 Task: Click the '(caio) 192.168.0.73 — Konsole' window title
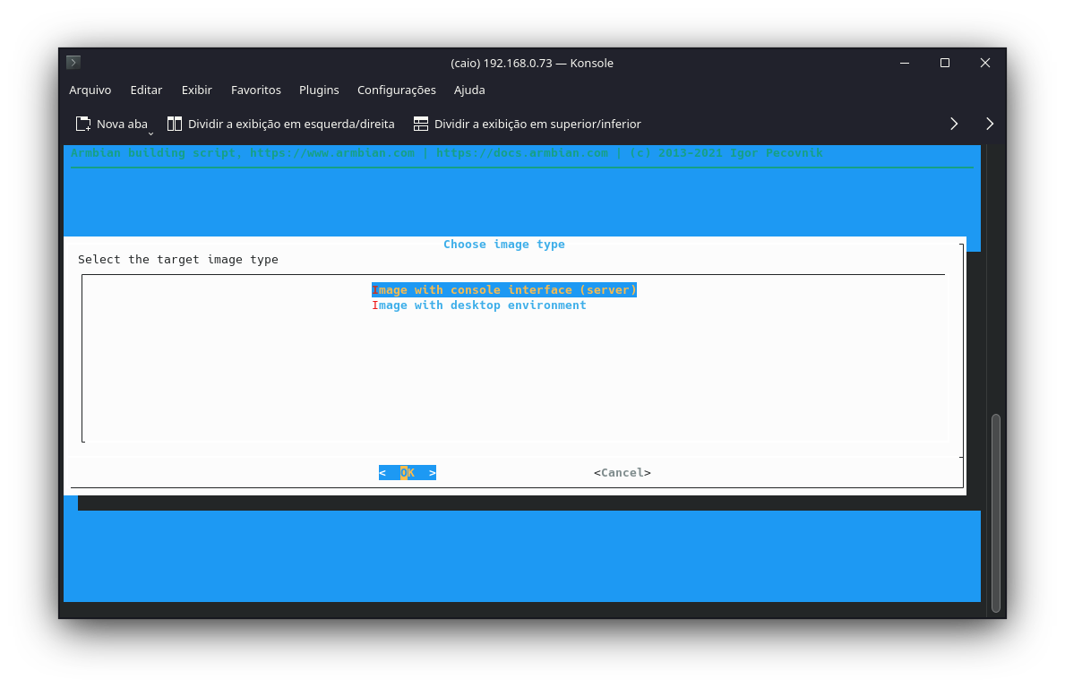point(532,64)
